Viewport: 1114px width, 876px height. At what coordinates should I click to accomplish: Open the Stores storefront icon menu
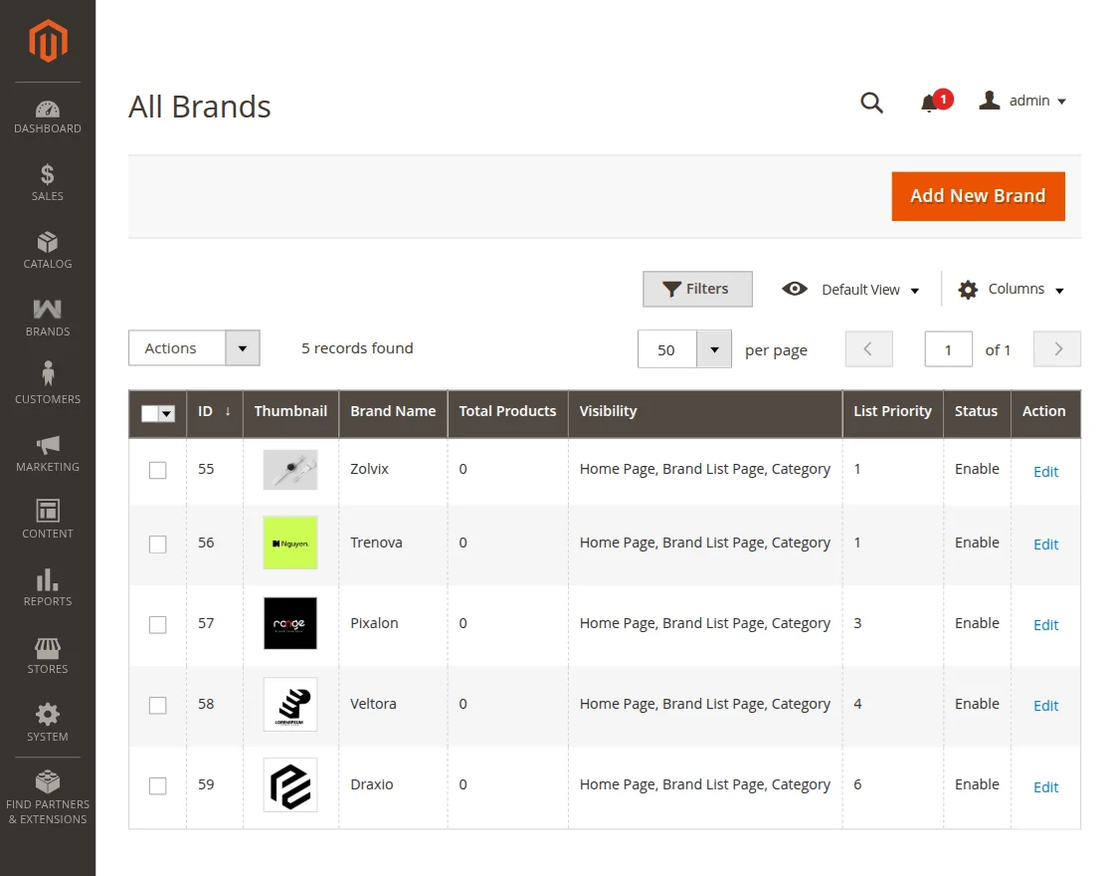(x=48, y=648)
